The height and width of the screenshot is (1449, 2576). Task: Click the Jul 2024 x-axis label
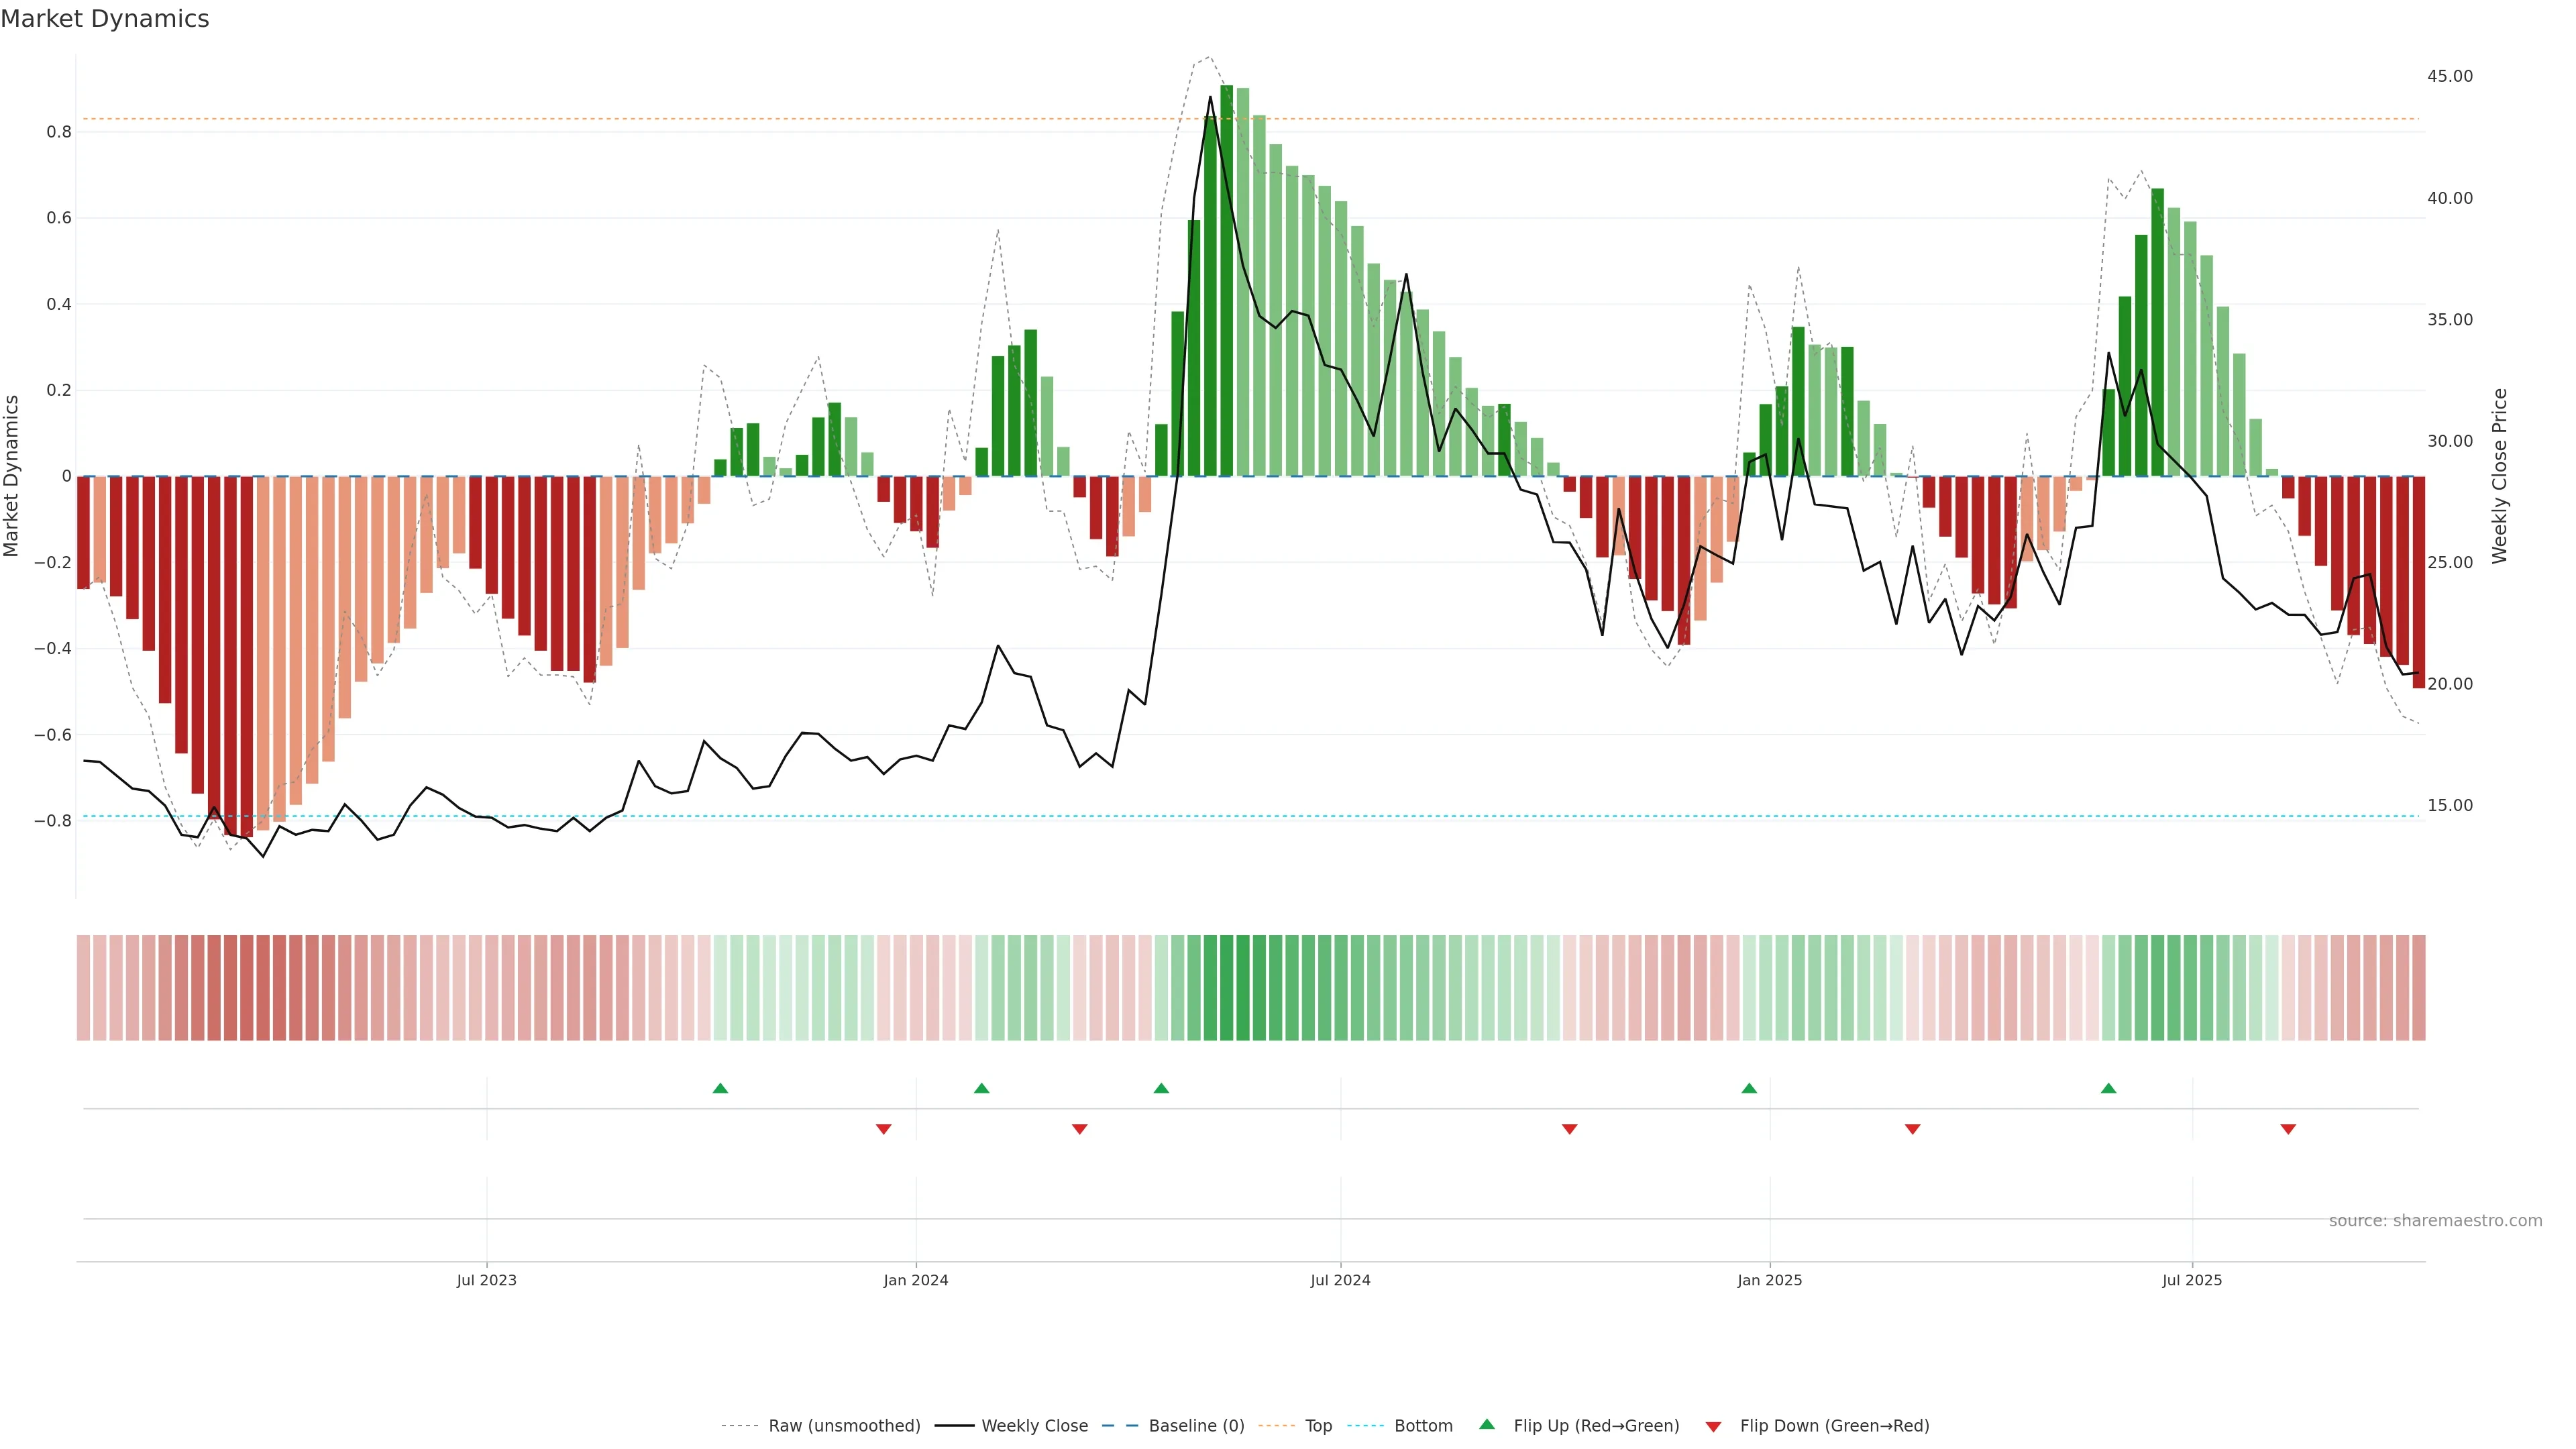coord(1340,1280)
